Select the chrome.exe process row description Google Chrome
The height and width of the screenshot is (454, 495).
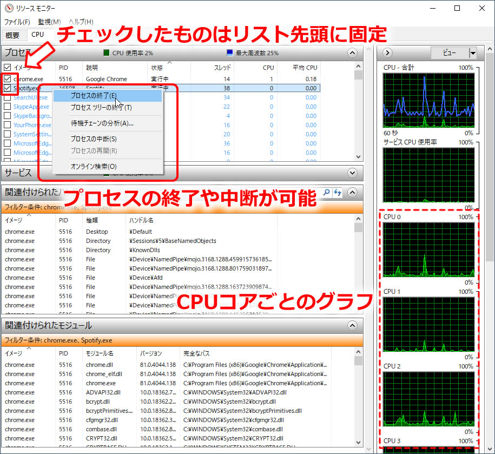tap(107, 79)
